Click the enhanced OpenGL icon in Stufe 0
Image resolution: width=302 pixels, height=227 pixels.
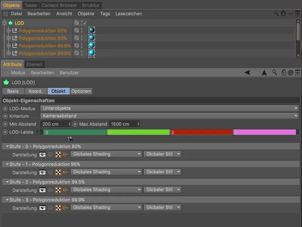click(x=66, y=154)
